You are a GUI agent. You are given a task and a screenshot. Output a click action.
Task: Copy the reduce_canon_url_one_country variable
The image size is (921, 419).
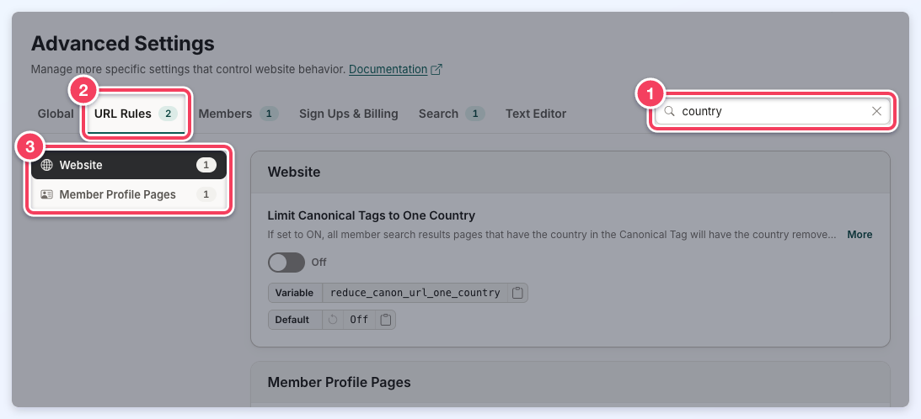(517, 293)
